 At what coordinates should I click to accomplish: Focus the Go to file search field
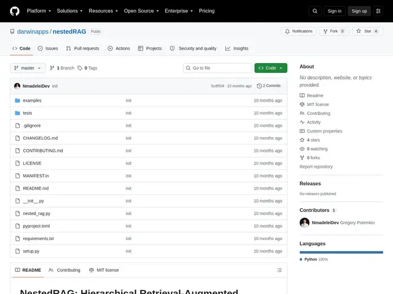tap(217, 68)
